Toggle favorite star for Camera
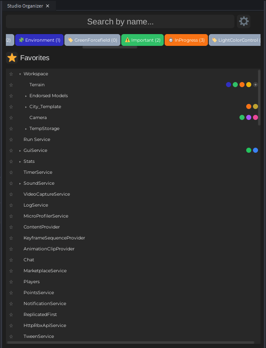Image resolution: width=266 pixels, height=348 pixels. click(x=11, y=118)
